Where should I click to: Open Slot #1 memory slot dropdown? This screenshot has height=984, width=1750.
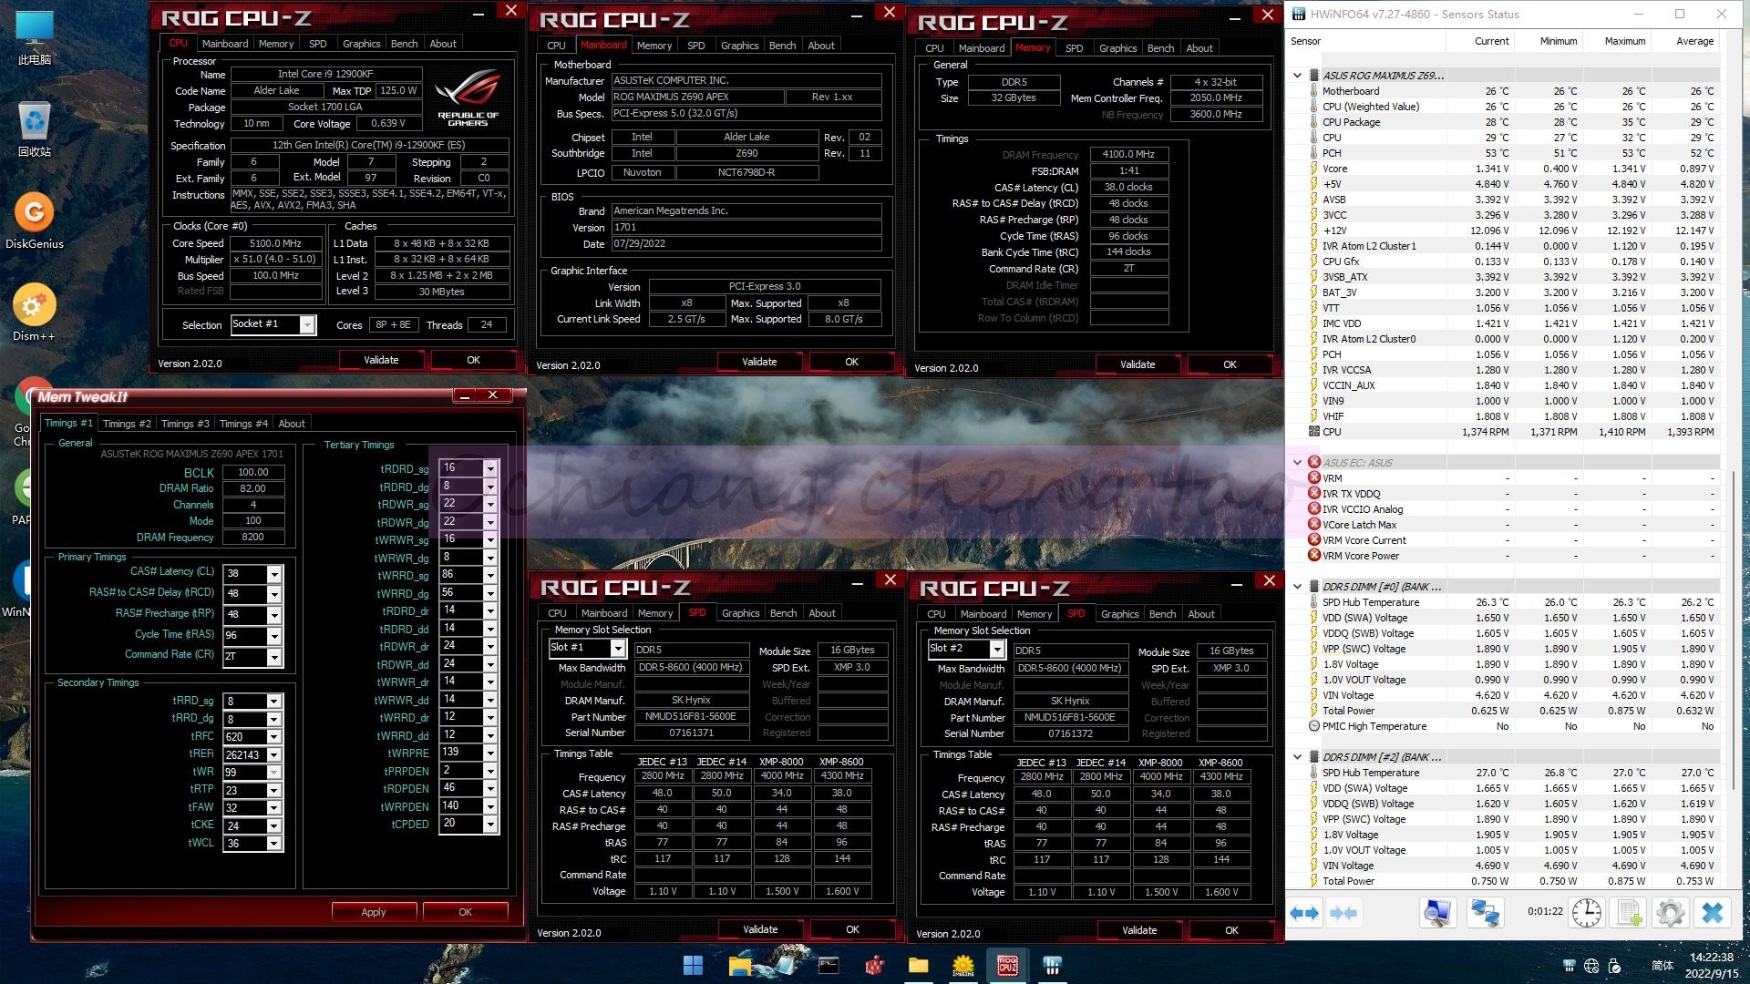[x=617, y=649]
